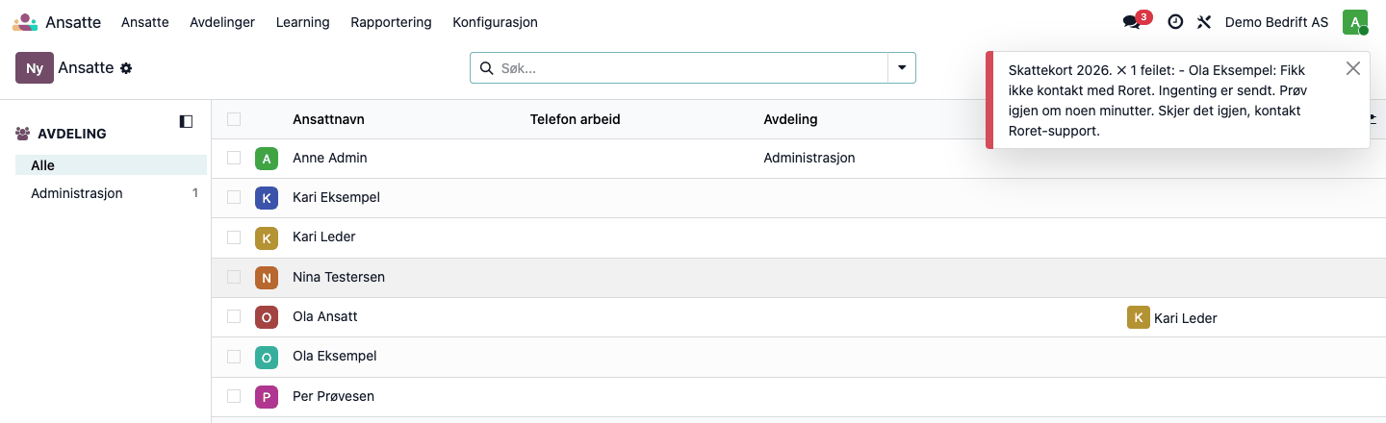Click Per Prøvesen's magenta avatar

pos(267,396)
